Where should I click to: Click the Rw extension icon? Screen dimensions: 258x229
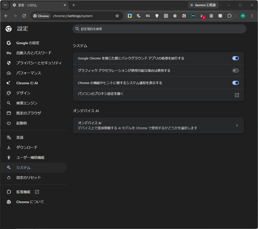pos(139,16)
